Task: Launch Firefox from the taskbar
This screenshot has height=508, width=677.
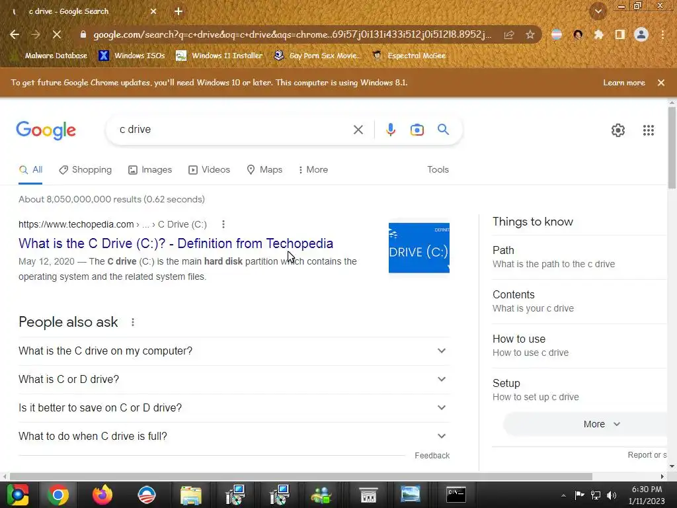Action: point(102,495)
